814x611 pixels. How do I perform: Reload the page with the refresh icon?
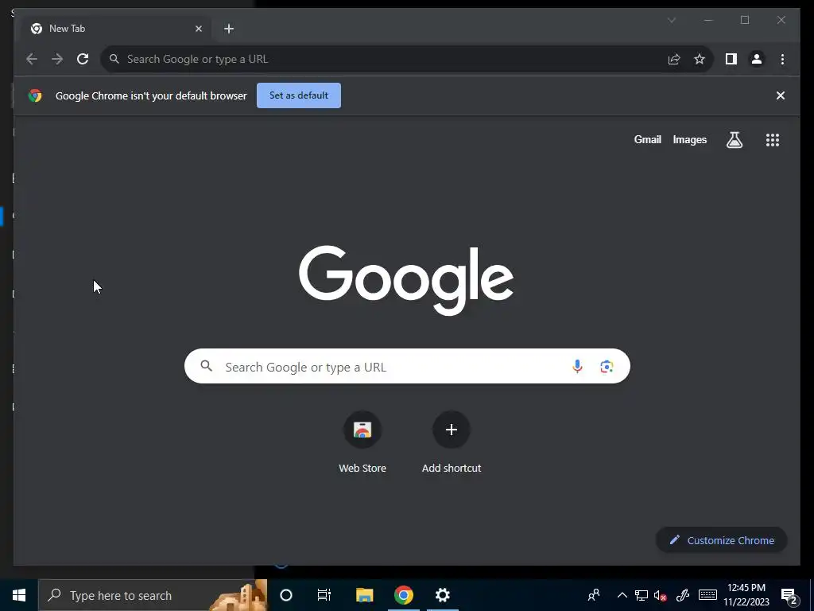tap(83, 59)
